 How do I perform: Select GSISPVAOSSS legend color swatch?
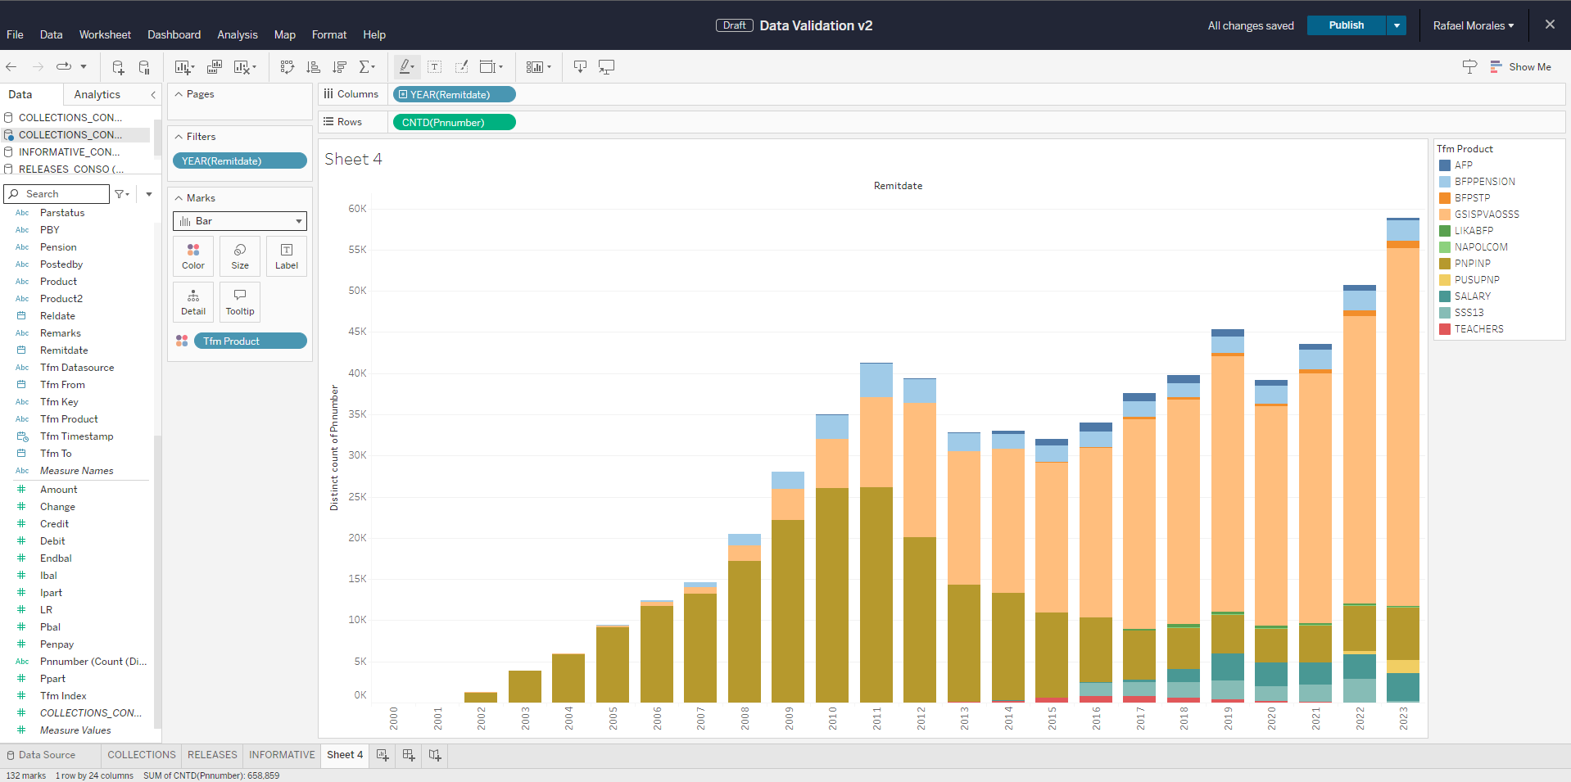[x=1445, y=215]
